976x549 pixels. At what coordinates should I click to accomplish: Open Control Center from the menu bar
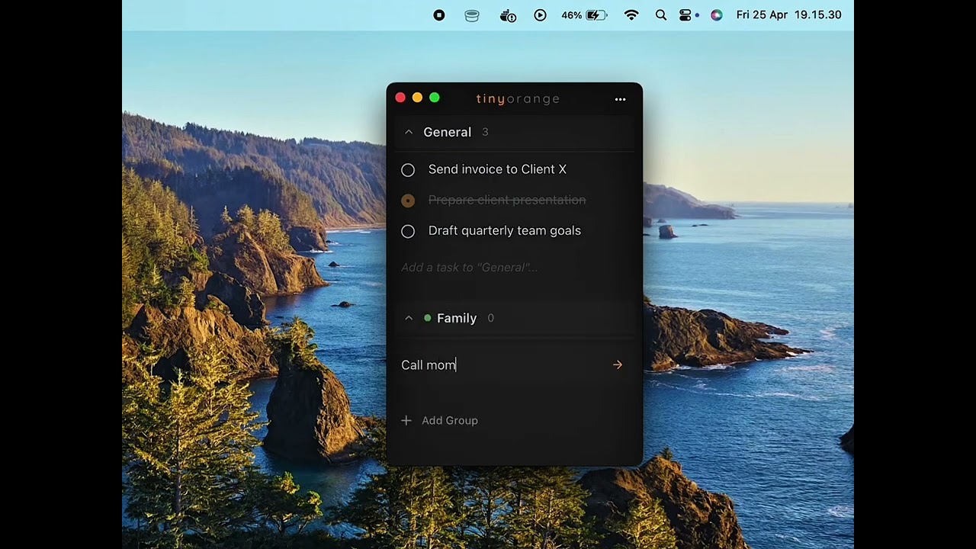click(685, 15)
